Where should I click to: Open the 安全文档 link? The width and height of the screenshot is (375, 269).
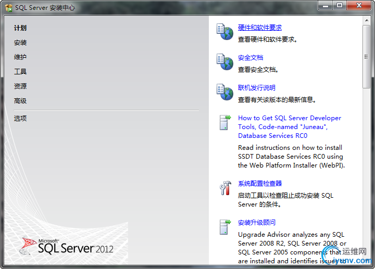coord(251,58)
